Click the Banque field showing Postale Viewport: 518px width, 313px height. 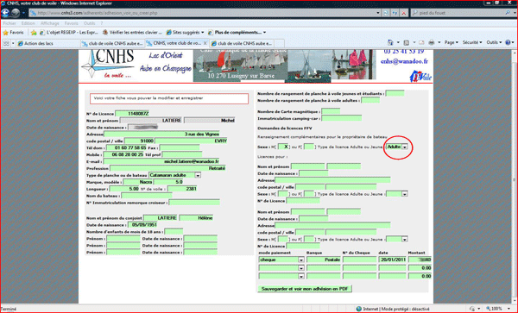(x=324, y=260)
